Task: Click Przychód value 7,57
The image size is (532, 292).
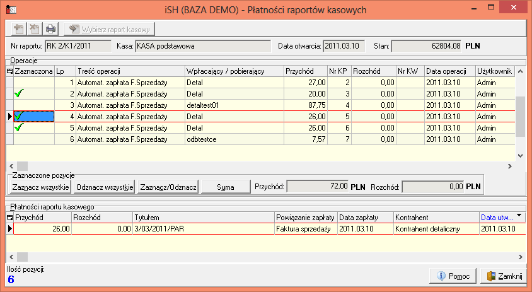Action: pos(305,139)
